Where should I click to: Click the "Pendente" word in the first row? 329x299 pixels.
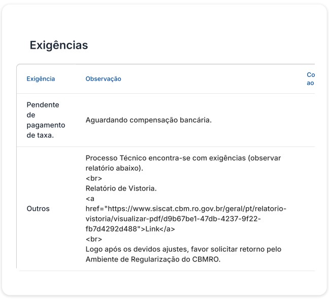pos(43,105)
